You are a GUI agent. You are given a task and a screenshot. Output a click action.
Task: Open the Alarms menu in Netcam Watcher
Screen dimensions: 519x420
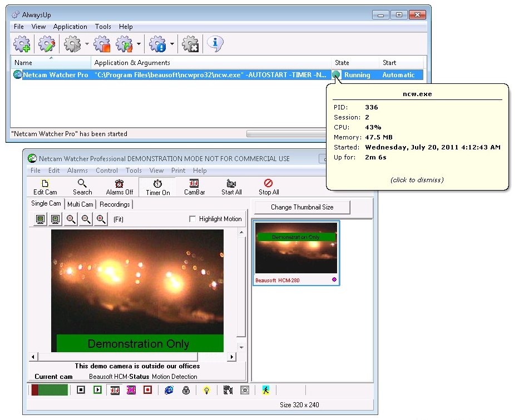(x=77, y=171)
